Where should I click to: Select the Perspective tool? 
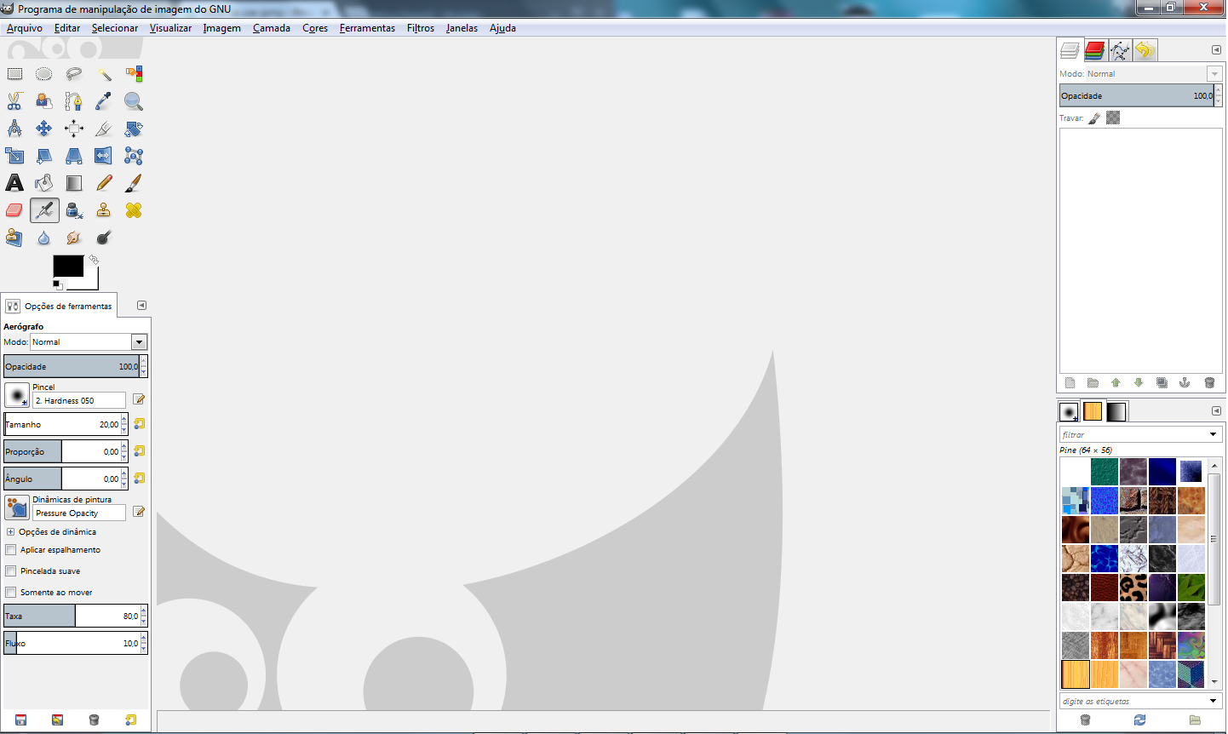pyautogui.click(x=74, y=156)
